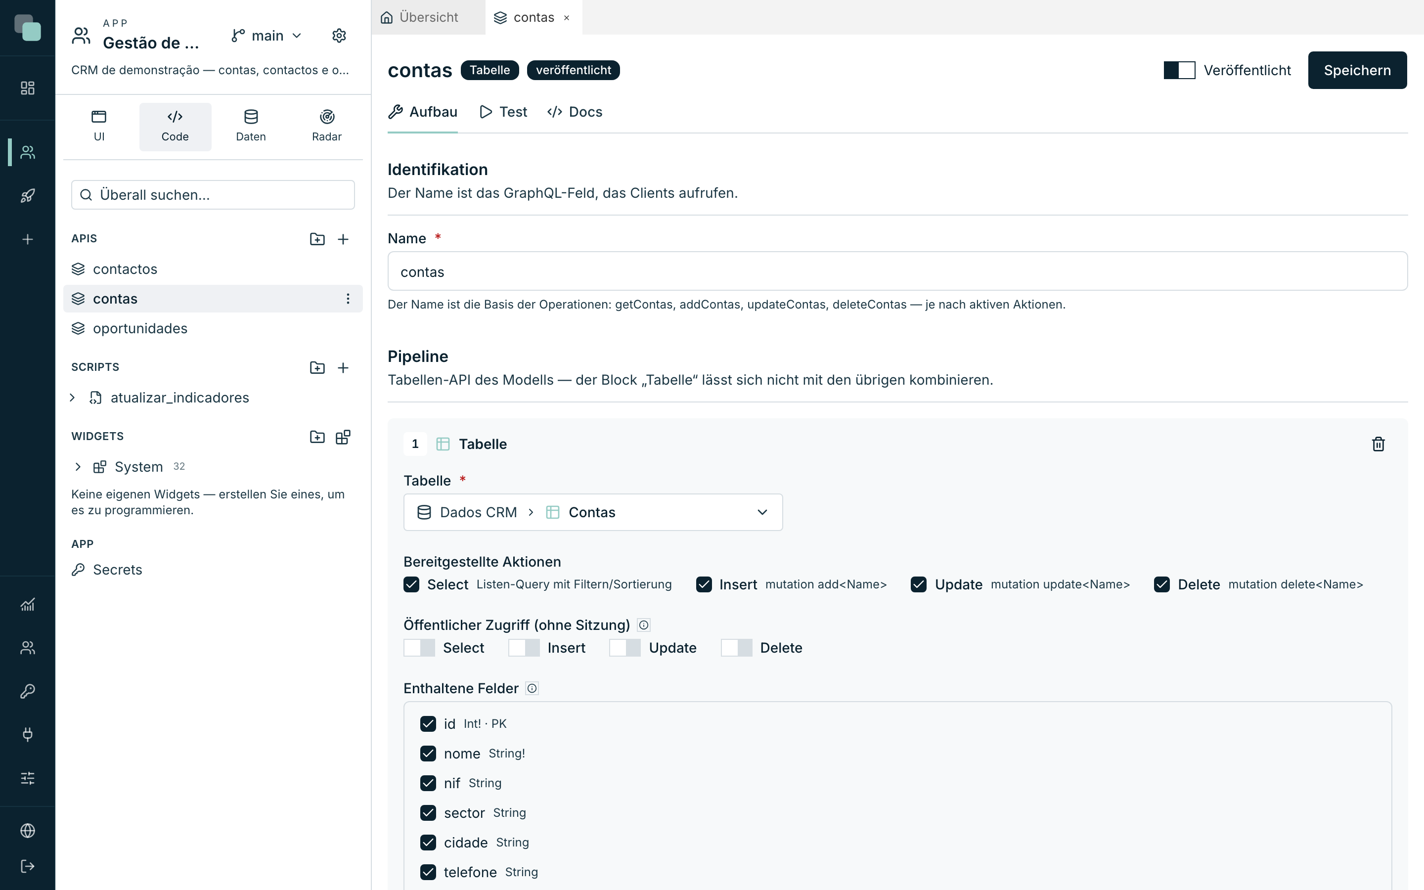The width and height of the screenshot is (1424, 890).
Task: Open the users icon in lower left rail
Action: [x=28, y=648]
